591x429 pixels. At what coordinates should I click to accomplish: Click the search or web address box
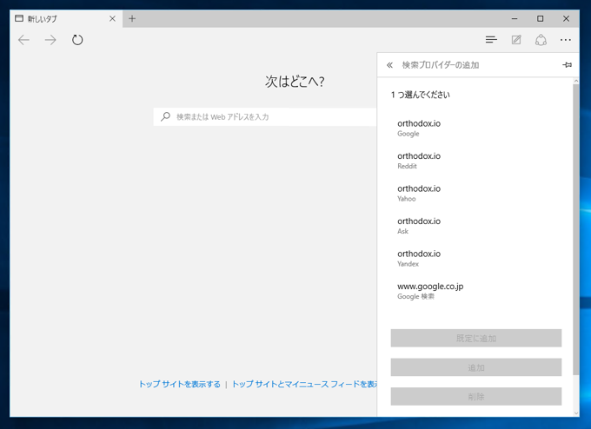tap(265, 116)
